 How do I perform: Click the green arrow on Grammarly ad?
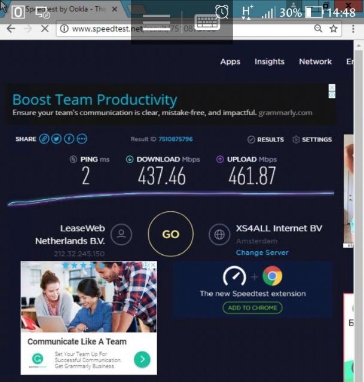pos(142,359)
